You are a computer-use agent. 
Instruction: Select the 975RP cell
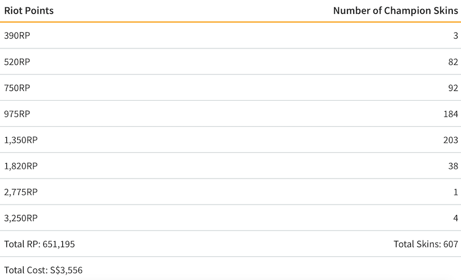(17, 113)
